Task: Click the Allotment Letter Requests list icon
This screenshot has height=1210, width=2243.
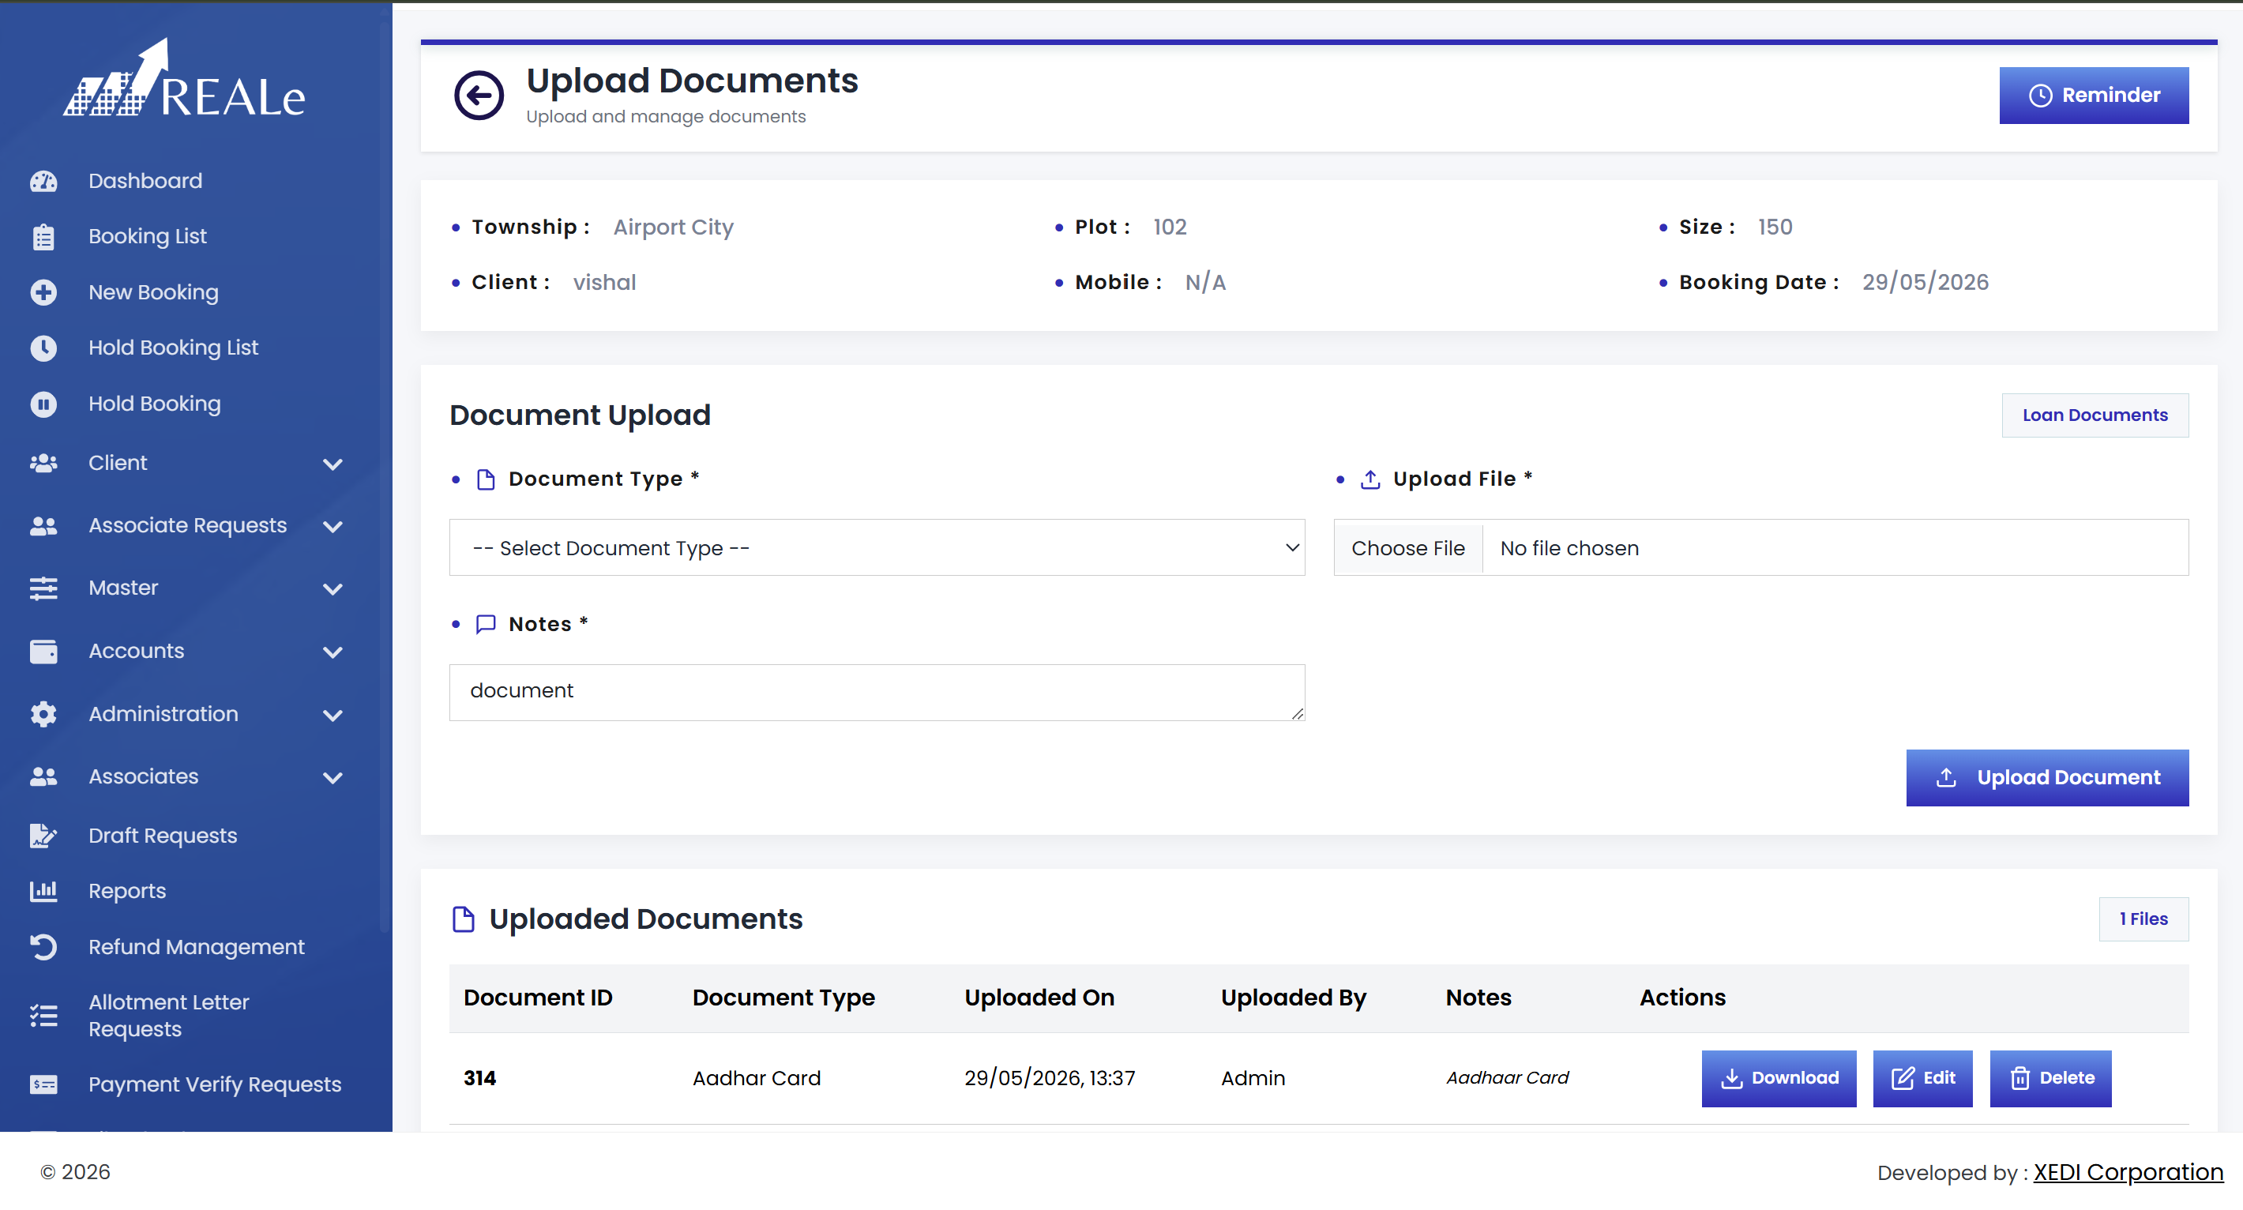Action: tap(43, 1016)
